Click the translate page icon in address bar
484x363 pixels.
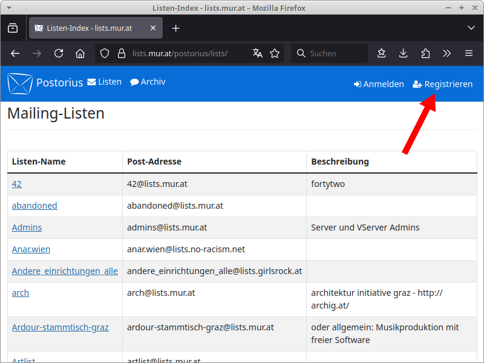[258, 53]
